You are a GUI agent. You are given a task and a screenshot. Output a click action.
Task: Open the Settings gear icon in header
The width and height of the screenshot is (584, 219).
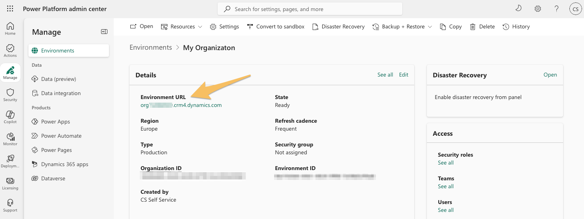pos(537,9)
